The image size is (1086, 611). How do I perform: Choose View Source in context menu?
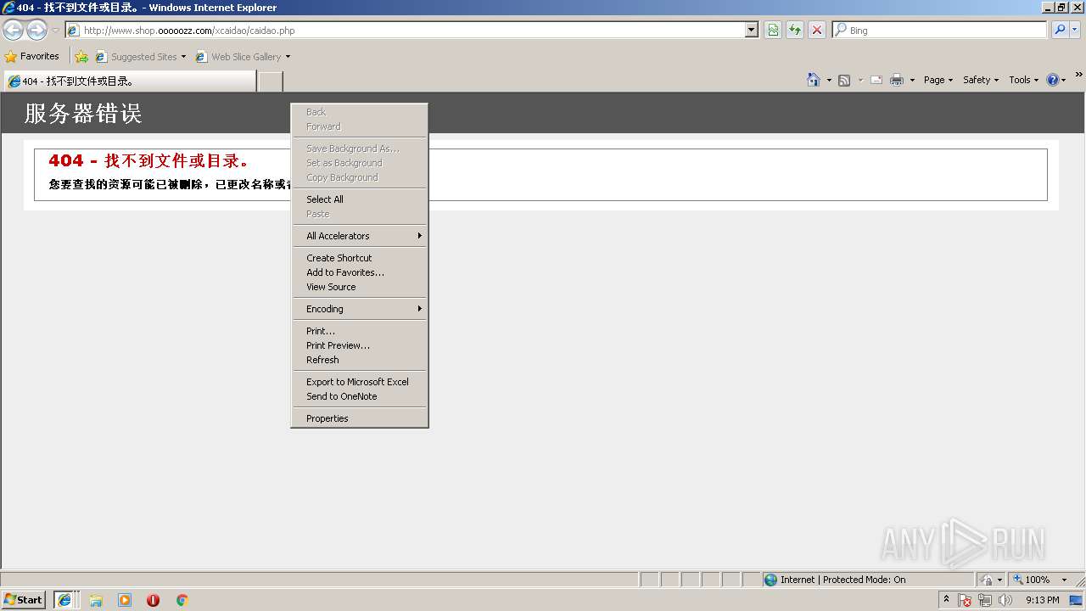point(359,287)
